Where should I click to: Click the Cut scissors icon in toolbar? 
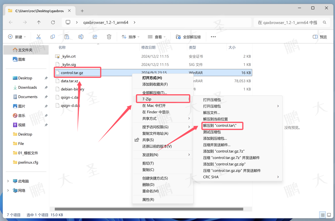[39, 37]
